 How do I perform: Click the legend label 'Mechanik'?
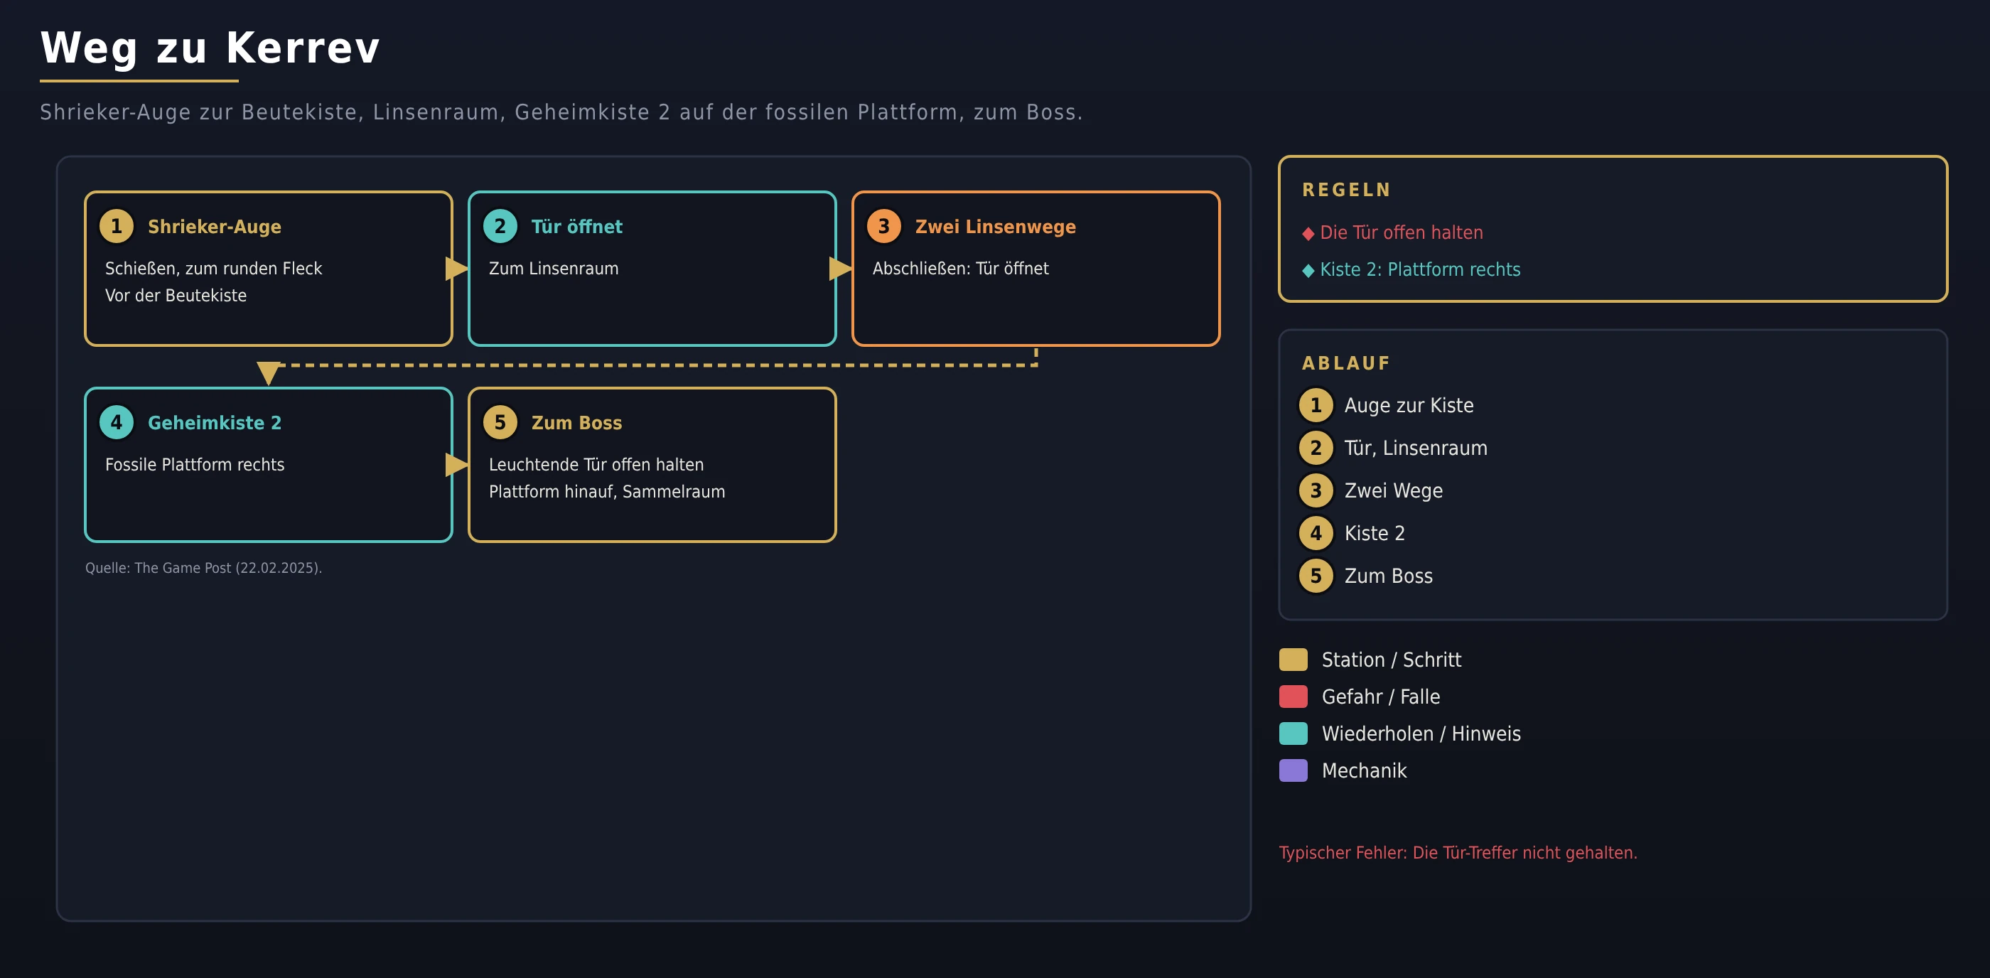click(x=1363, y=771)
